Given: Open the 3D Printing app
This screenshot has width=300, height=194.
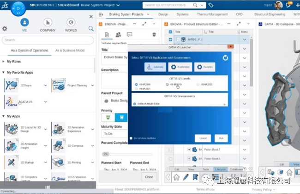Looking at the screenshot, I should click(x=58, y=163).
